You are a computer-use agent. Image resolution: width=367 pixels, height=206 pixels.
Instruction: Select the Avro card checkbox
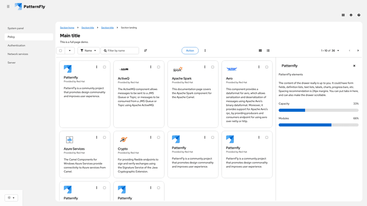click(x=267, y=67)
